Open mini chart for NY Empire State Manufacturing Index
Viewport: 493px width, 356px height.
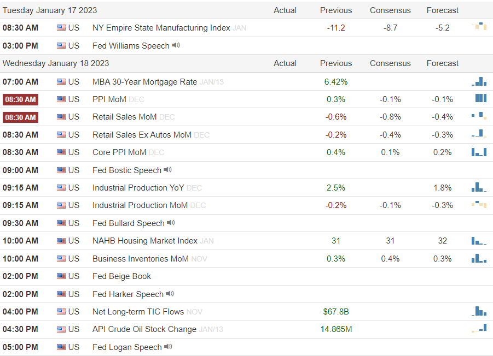pos(479,27)
